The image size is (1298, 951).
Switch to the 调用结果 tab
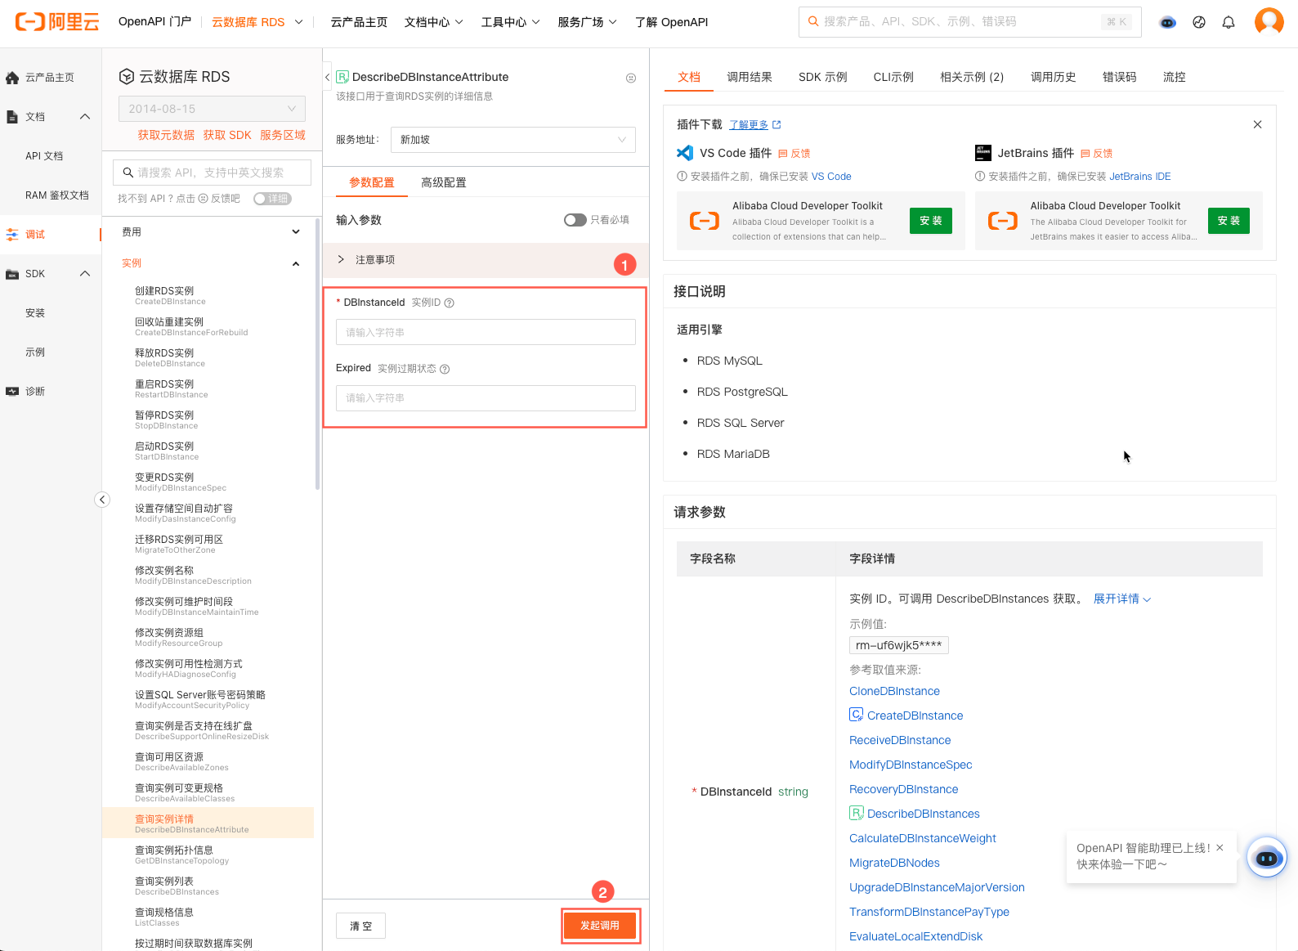coord(750,77)
